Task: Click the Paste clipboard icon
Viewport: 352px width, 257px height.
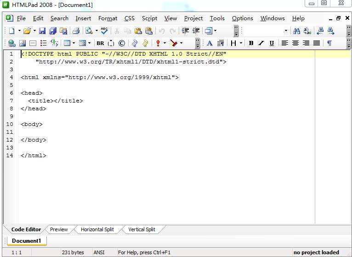Action: tap(138, 31)
